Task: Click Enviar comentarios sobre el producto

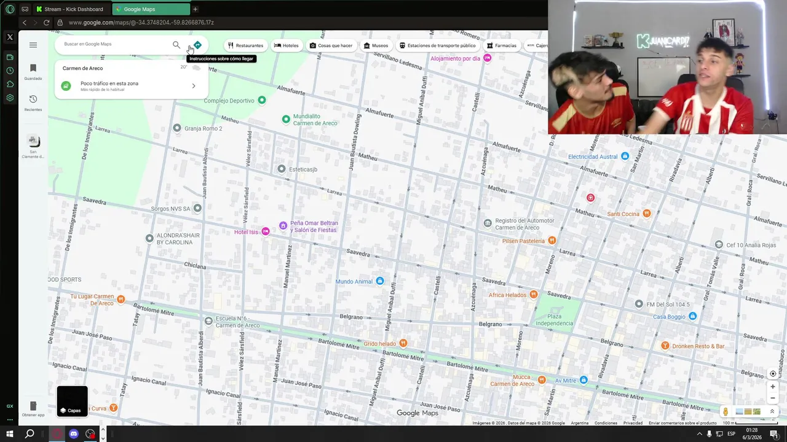Action: click(682, 423)
